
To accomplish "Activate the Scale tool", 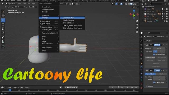I will point(3,28).
